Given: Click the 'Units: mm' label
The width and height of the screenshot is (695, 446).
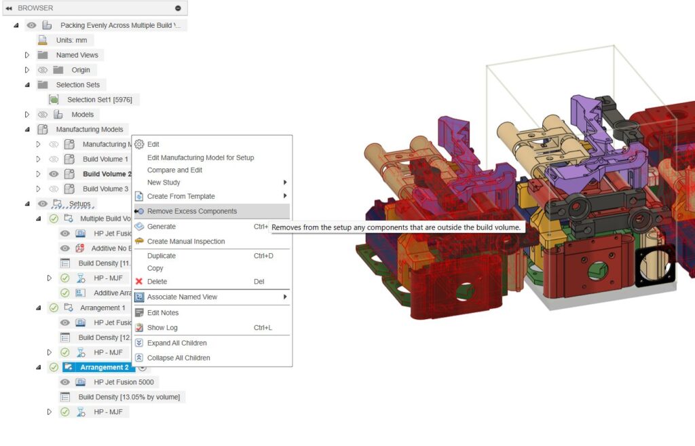Looking at the screenshot, I should coord(71,40).
